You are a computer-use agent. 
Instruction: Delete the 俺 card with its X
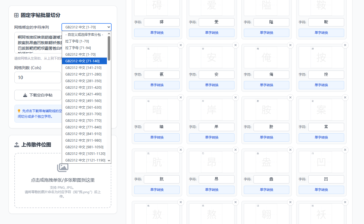pyautogui.click(x=290, y=45)
